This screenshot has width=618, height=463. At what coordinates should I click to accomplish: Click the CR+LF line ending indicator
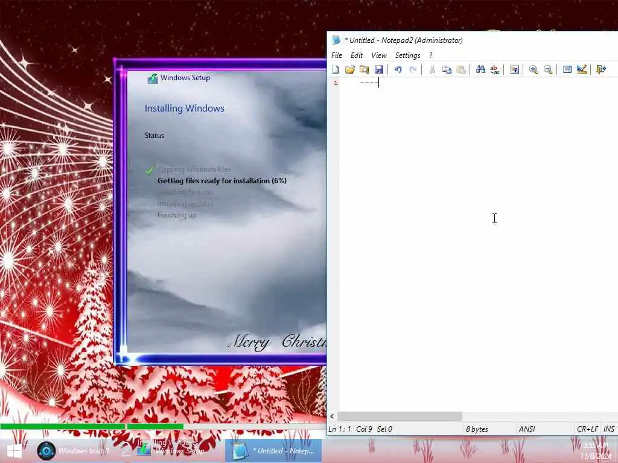(587, 429)
